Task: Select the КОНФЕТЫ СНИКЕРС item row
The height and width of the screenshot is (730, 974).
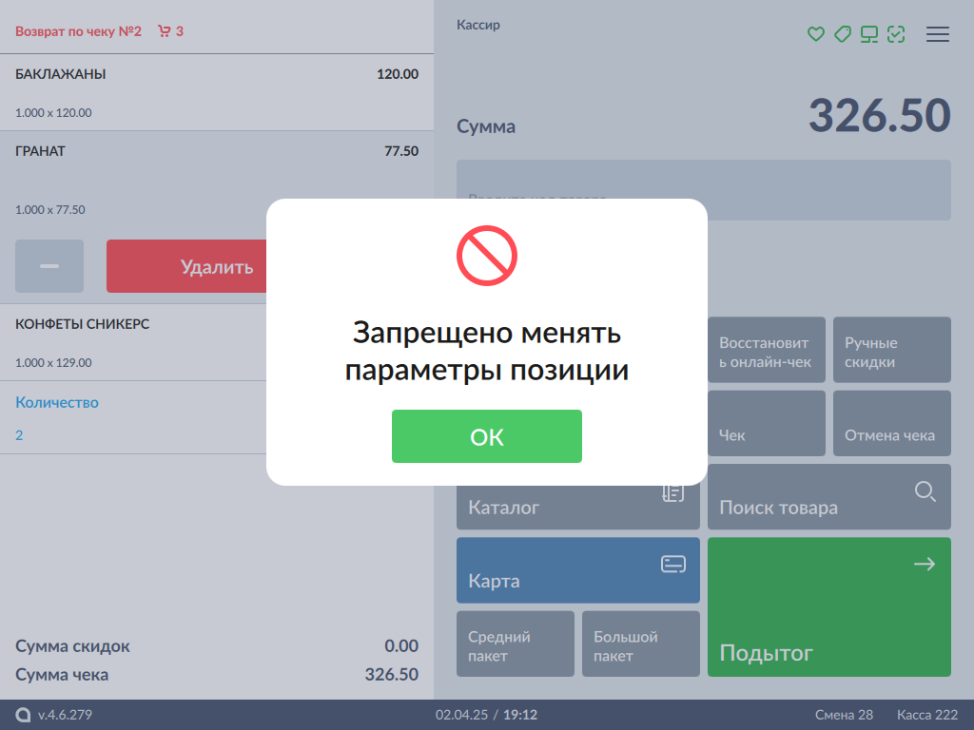Action: tap(133, 342)
